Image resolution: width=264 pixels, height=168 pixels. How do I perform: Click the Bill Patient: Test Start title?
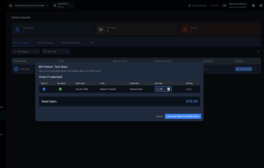(x=53, y=67)
